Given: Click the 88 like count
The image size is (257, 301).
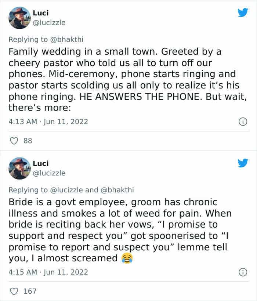Looking at the screenshot, I should pos(28,141).
